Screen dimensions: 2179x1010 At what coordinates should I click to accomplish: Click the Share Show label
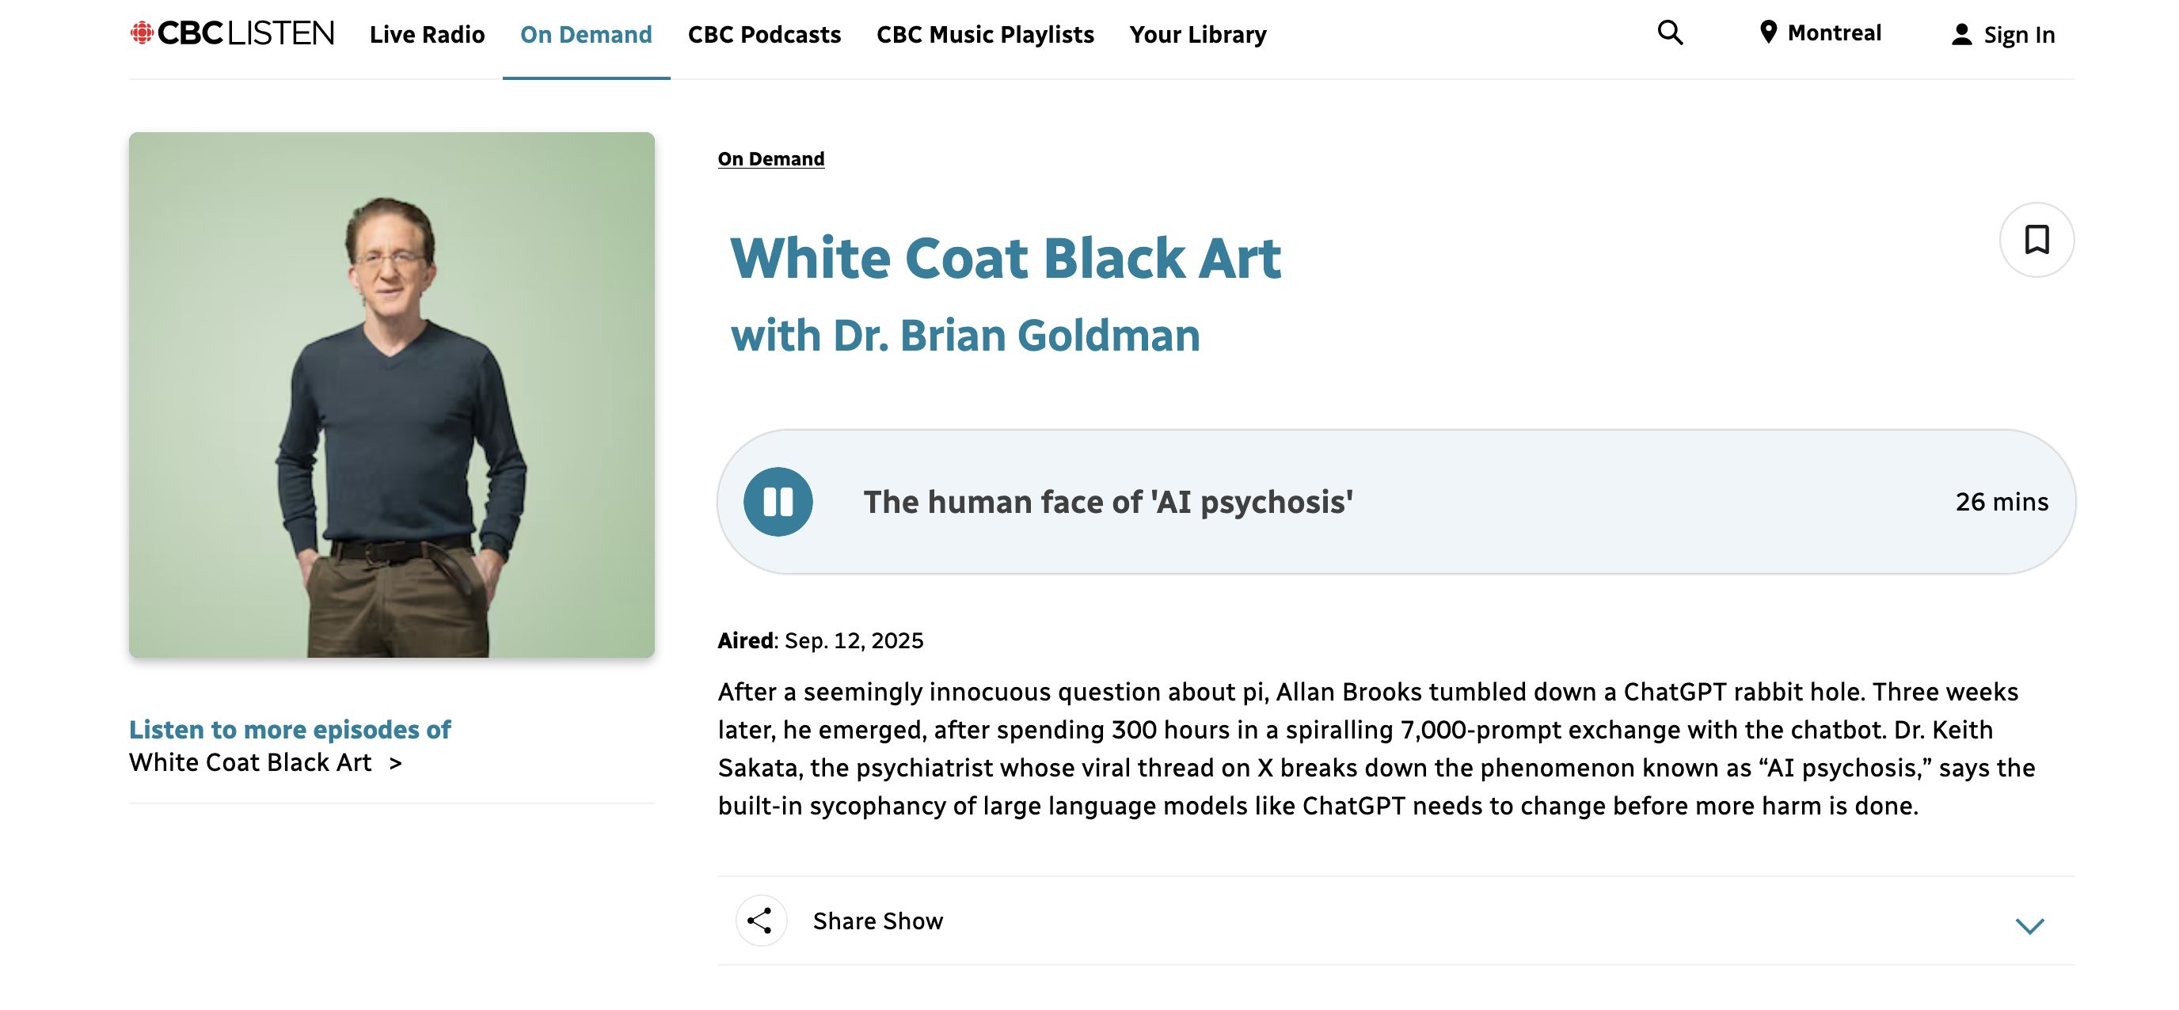(x=877, y=921)
